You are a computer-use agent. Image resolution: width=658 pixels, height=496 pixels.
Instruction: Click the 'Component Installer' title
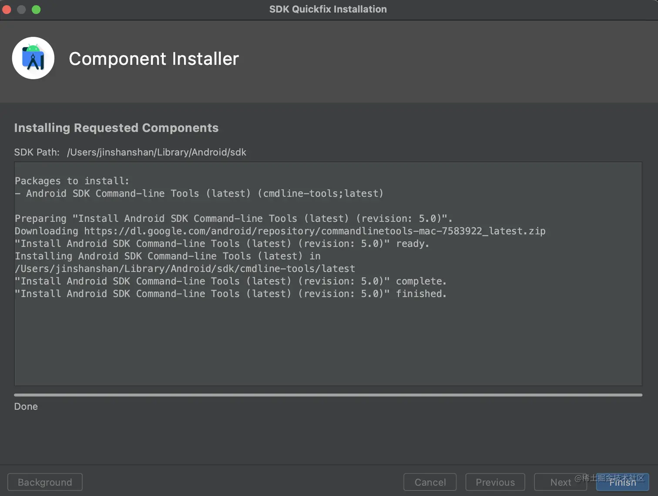154,59
